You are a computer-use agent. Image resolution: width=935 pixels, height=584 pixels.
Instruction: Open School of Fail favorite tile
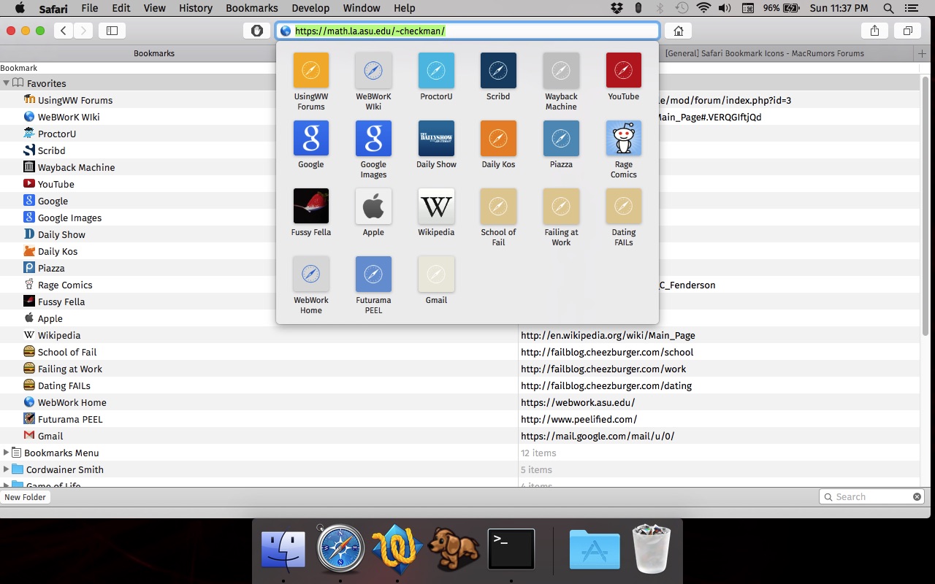pos(498,207)
